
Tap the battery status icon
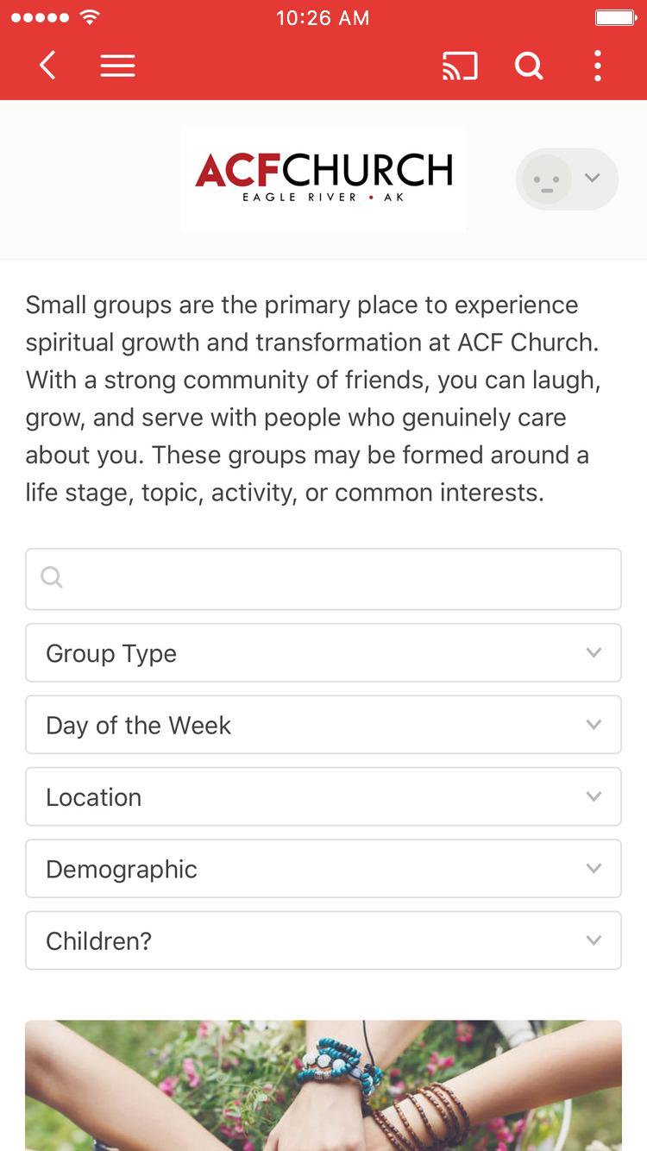pyautogui.click(x=616, y=18)
